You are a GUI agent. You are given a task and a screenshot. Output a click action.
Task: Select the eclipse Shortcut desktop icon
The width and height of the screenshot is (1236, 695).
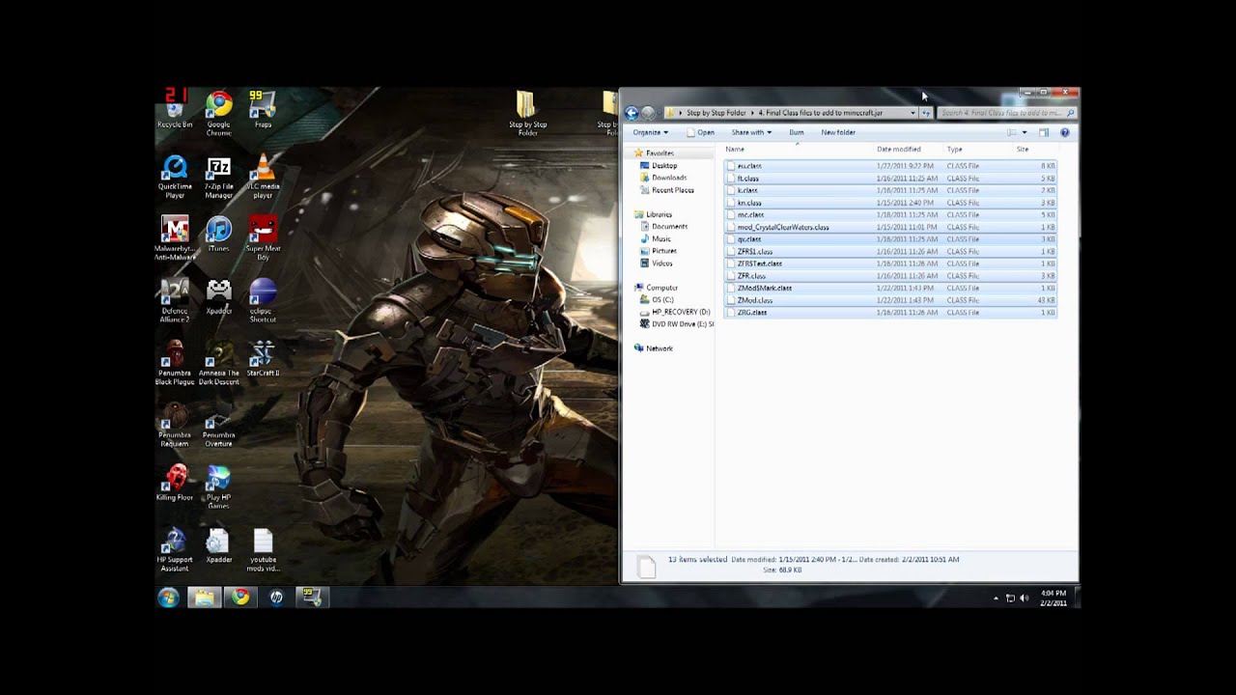tap(263, 299)
